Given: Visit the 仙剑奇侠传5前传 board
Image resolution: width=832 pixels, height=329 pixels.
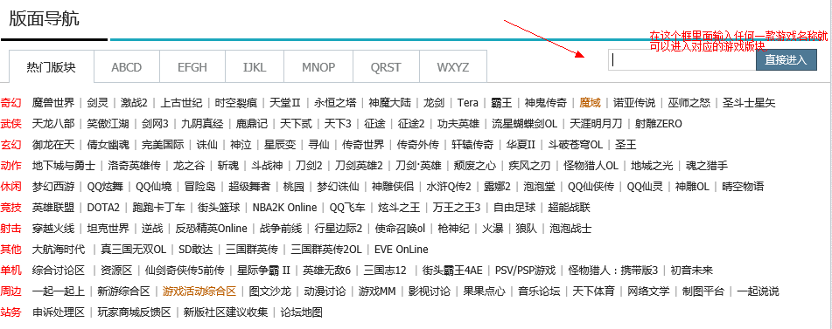Looking at the screenshot, I should [x=185, y=271].
